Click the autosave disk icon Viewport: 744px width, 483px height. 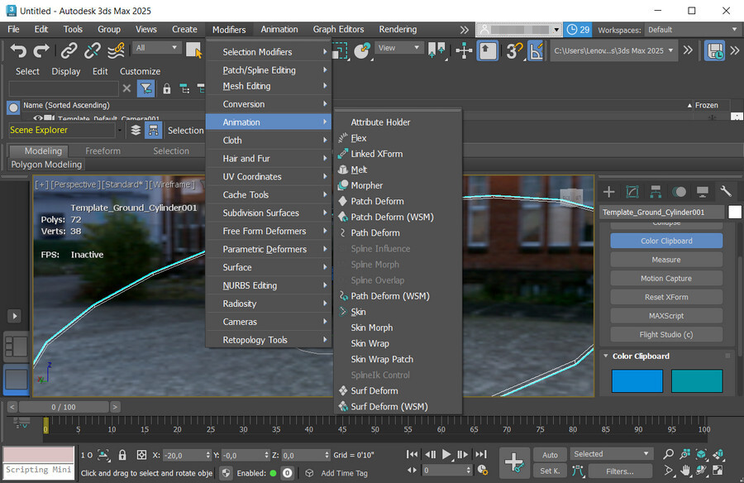tap(714, 50)
